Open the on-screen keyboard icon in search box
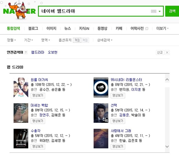Viewport: 179px width, 157px height. click(154, 11)
